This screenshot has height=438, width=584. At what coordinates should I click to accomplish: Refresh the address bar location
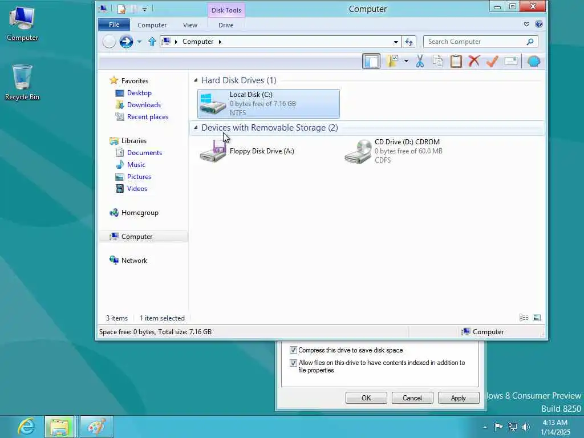(409, 42)
